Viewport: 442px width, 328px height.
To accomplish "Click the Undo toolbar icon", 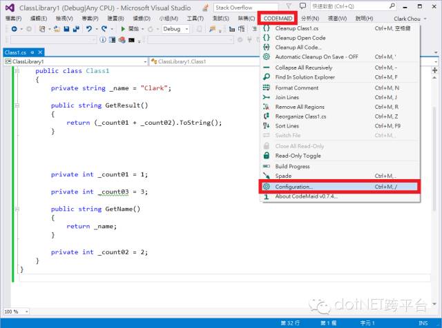I will pyautogui.click(x=89, y=29).
